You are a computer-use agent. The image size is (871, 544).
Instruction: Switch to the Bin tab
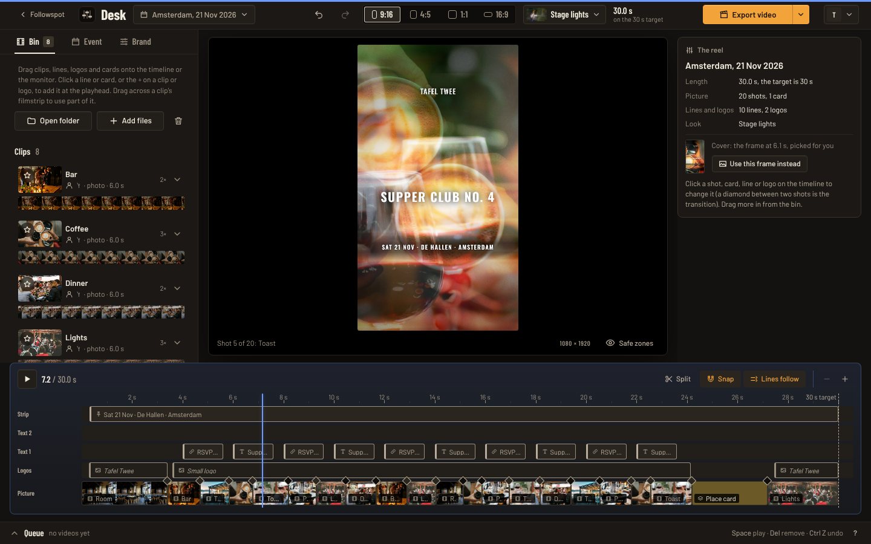(34, 42)
